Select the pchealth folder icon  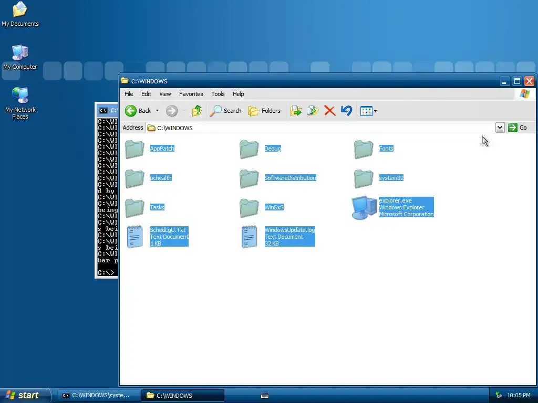(134, 178)
